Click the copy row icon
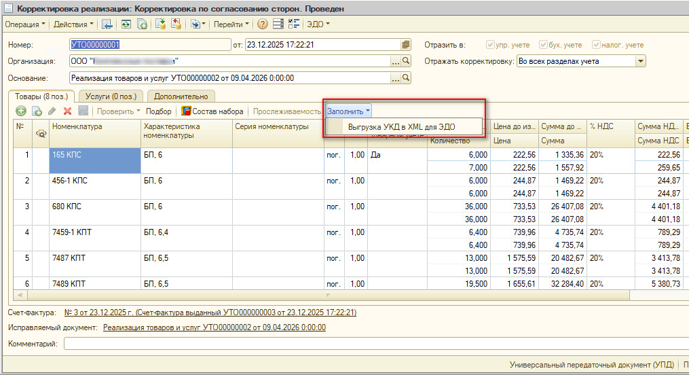689x375 pixels. click(x=37, y=111)
